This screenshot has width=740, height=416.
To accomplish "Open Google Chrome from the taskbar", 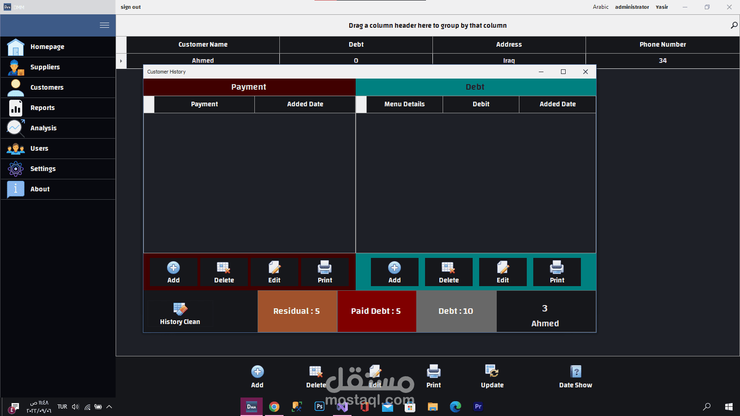I will (274, 407).
